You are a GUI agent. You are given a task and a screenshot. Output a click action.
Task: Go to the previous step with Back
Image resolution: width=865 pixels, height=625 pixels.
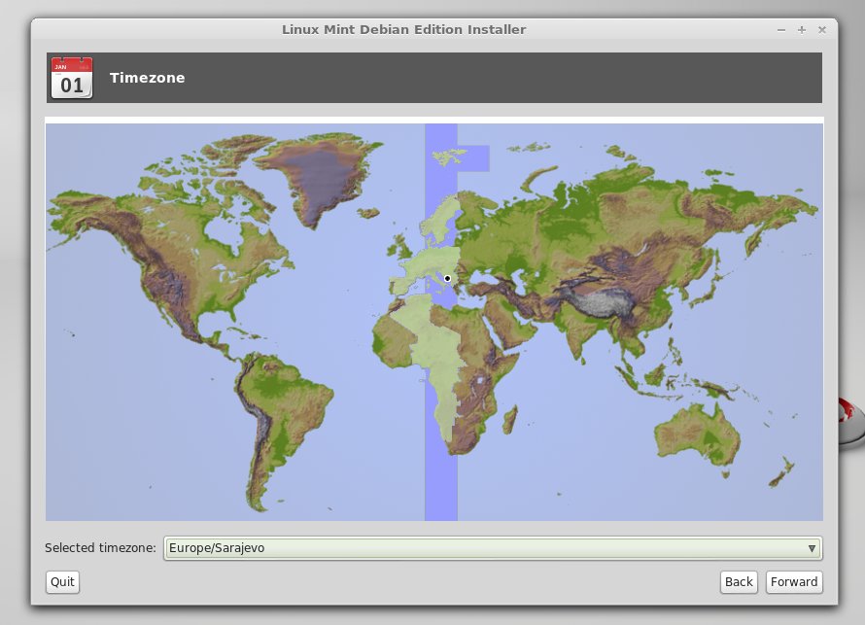[x=739, y=581]
